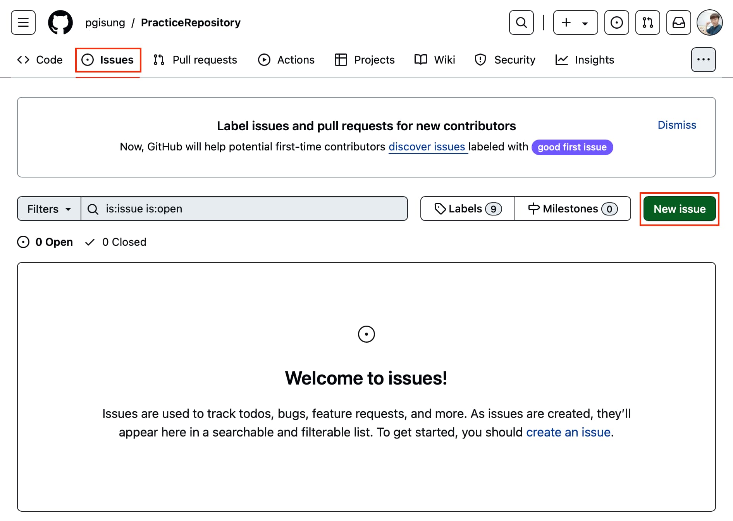
Task: Open the plus create-new dropdown
Action: tap(575, 22)
